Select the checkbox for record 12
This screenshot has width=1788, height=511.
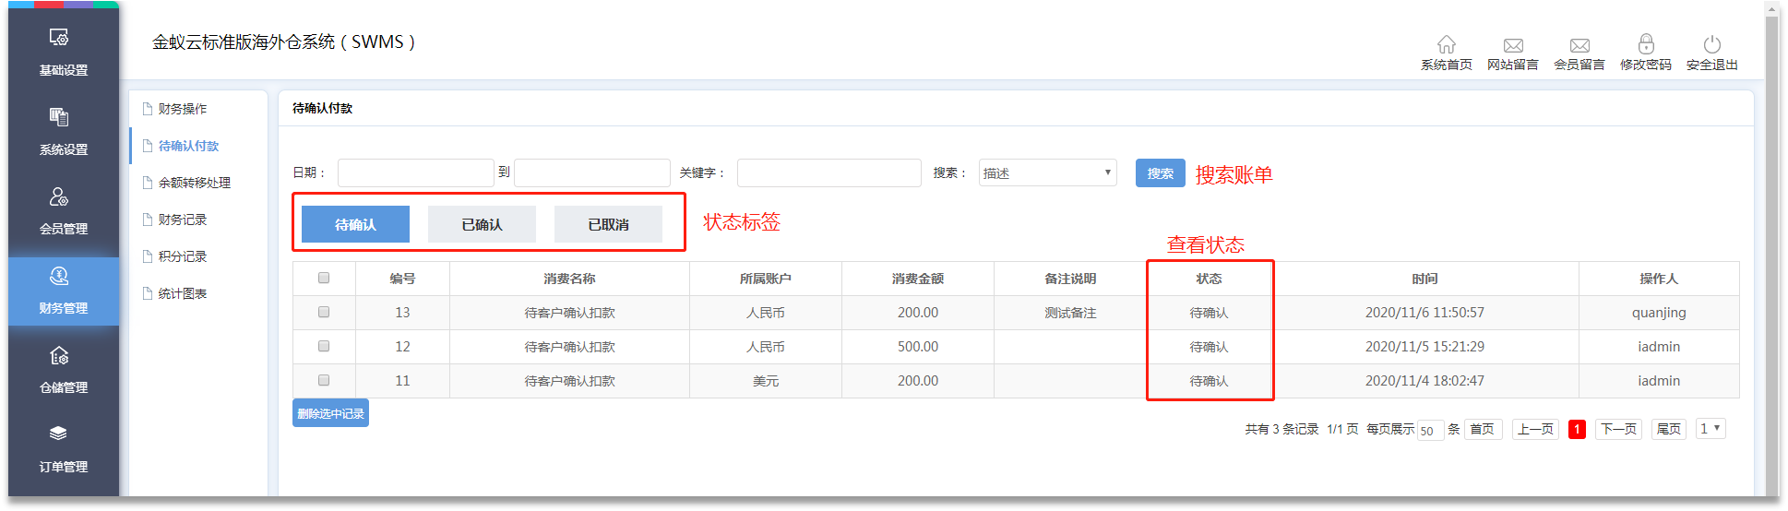pyautogui.click(x=324, y=347)
